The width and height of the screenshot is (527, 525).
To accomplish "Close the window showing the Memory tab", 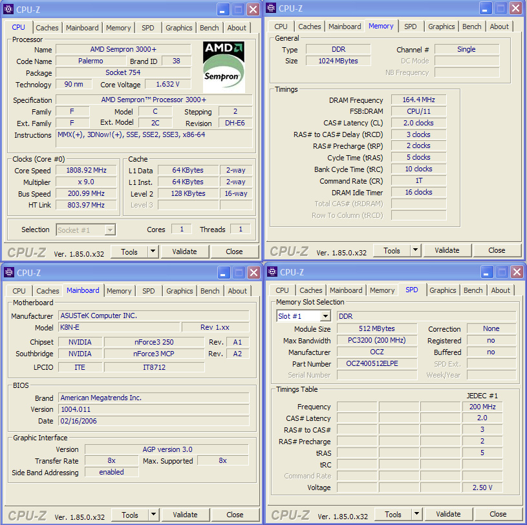I will [515, 8].
